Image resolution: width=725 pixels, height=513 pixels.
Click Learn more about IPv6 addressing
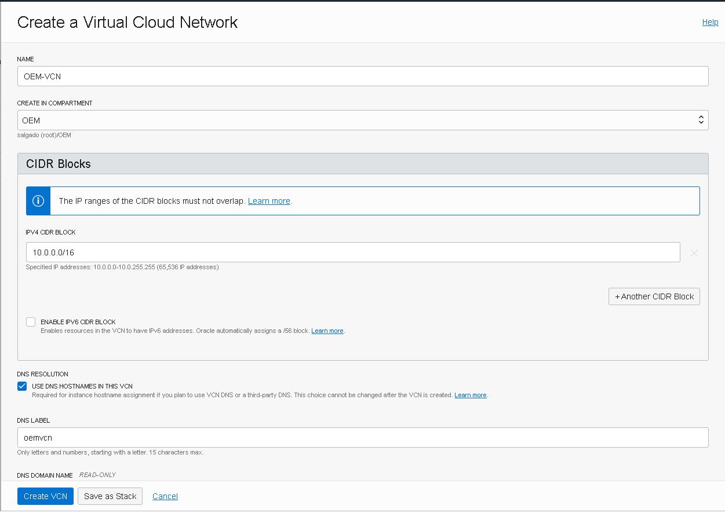point(327,331)
